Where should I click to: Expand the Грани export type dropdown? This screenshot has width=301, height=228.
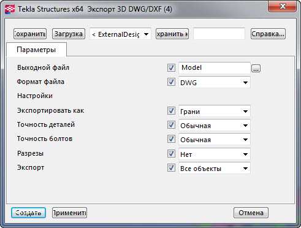215,111
